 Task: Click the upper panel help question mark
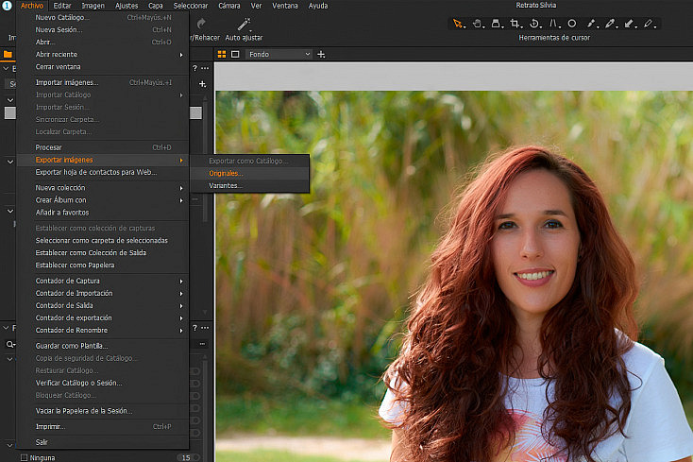(194, 68)
